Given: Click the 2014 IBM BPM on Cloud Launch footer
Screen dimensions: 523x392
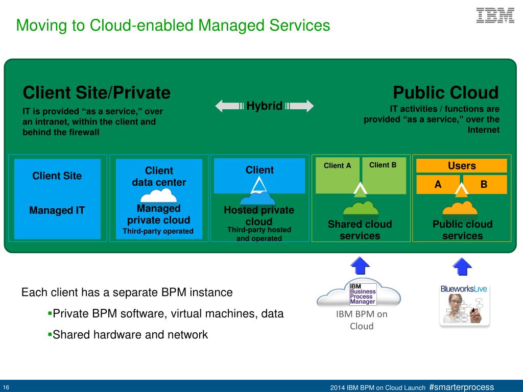Looking at the screenshot, I should (377, 388).
